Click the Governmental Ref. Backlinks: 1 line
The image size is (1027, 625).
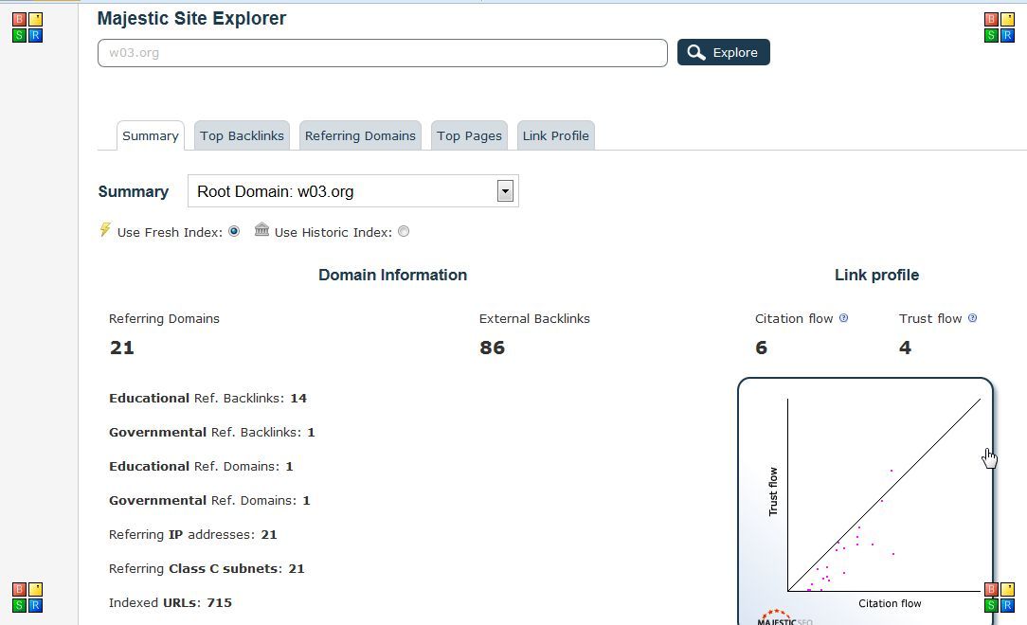[x=211, y=432]
